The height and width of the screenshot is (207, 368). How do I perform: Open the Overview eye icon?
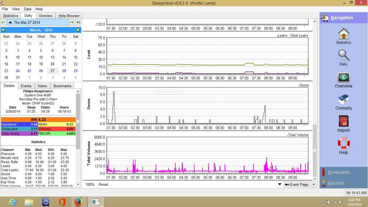pos(344,77)
